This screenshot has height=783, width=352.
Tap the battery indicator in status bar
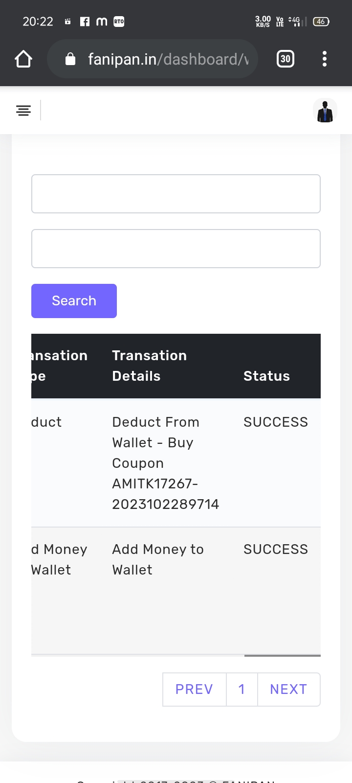pos(321,22)
